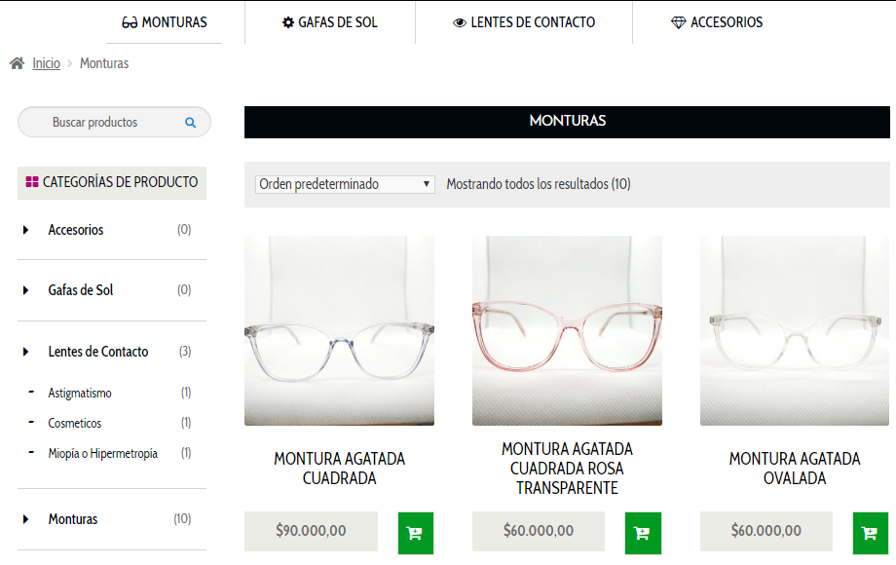Click the search magnifier icon
The height and width of the screenshot is (565, 896).
point(190,123)
